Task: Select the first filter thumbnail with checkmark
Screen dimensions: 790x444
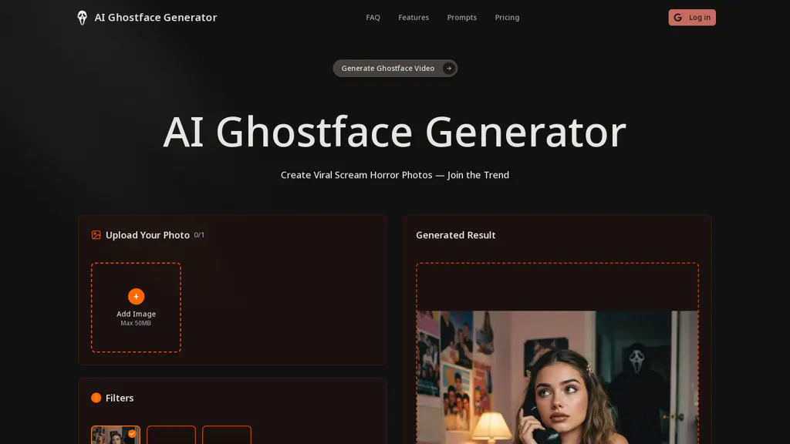Action: click(x=116, y=435)
